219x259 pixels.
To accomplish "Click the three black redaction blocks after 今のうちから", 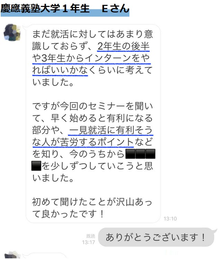I will [x=140, y=154].
